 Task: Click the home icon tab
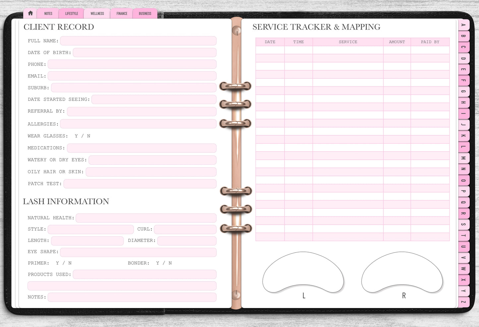pos(30,13)
